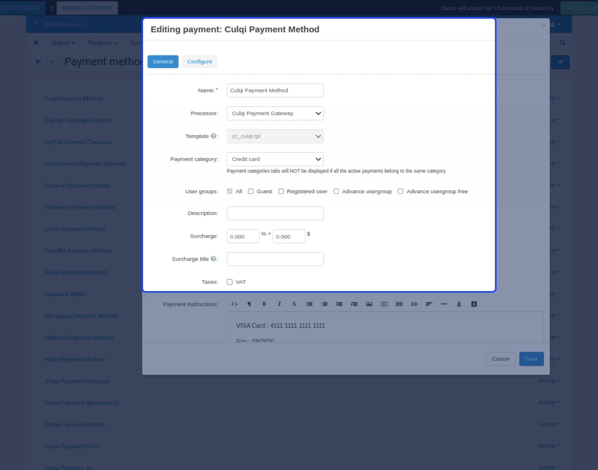The height and width of the screenshot is (470, 598).
Task: Click the indent icon in editor toolbar
Action: click(354, 304)
